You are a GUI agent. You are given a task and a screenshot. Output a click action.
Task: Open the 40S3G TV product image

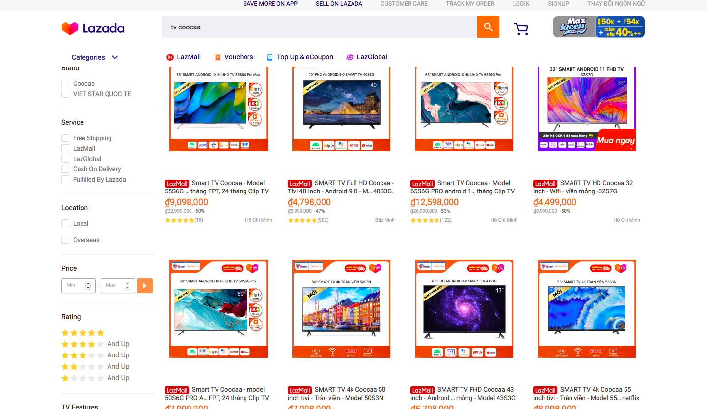coord(341,109)
